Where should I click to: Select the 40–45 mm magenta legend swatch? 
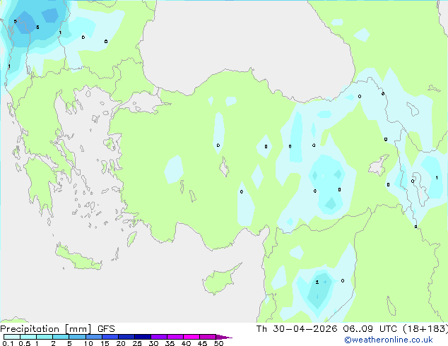pyautogui.click(x=191, y=337)
